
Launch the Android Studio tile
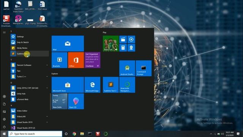tap(127, 68)
